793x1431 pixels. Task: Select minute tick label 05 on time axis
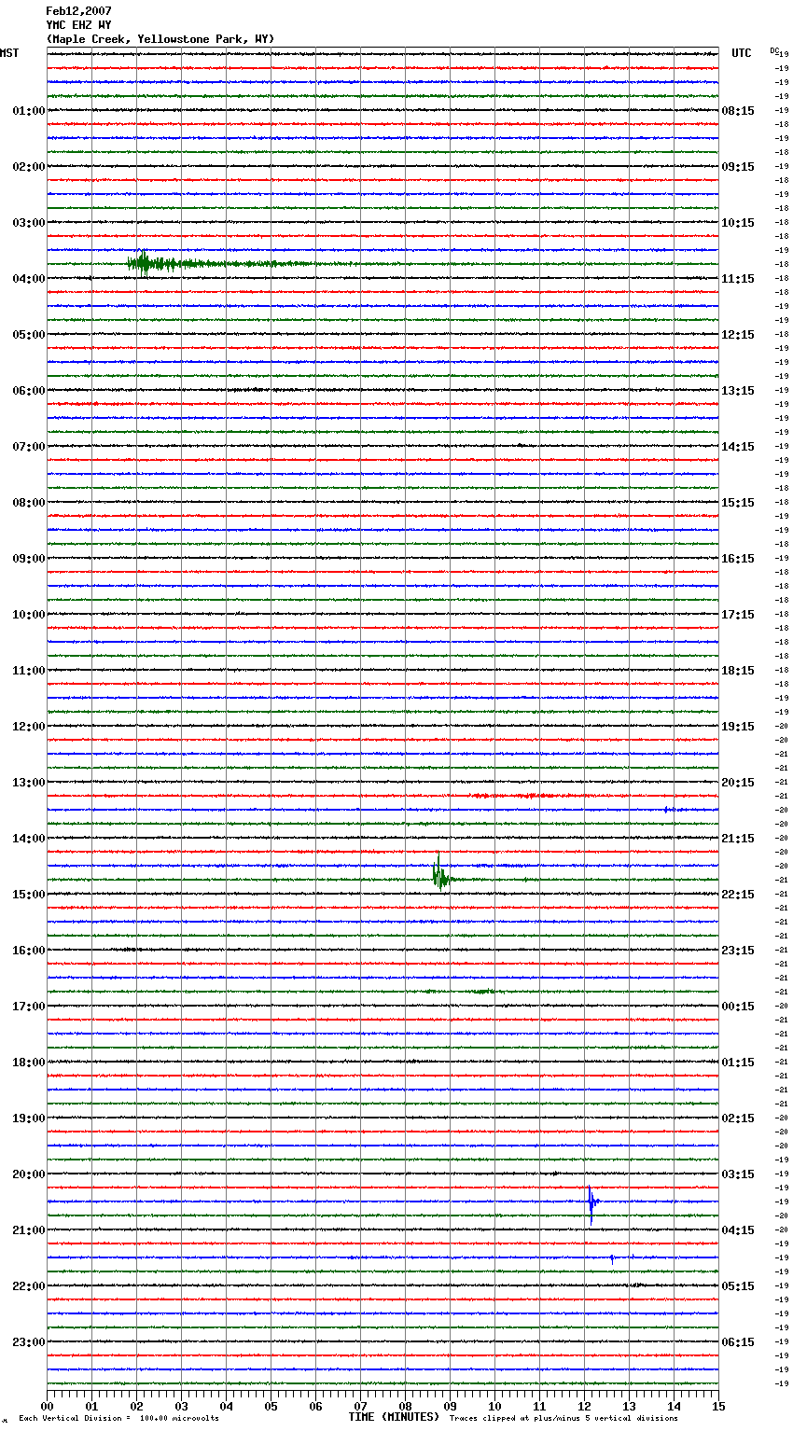pos(271,1407)
